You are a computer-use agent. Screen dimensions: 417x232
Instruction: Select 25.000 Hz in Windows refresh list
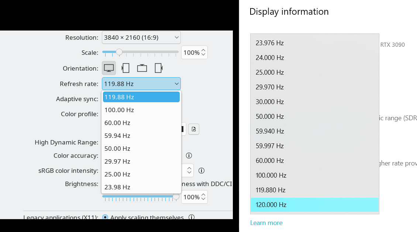click(x=315, y=72)
